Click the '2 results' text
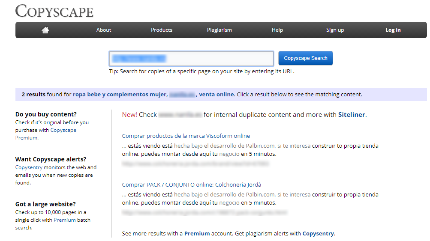Screen dimensions: 430x241 33,94
